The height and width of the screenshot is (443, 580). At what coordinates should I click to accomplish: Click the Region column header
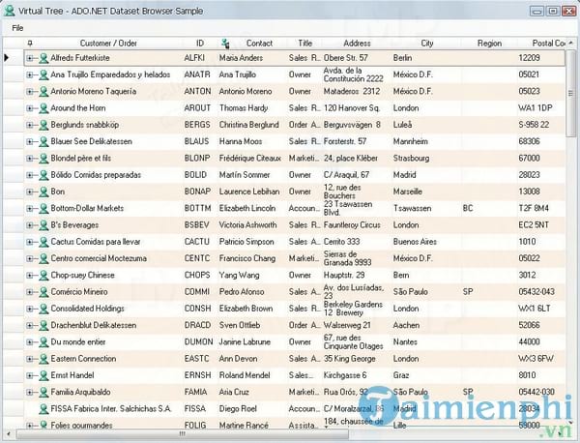coord(489,43)
